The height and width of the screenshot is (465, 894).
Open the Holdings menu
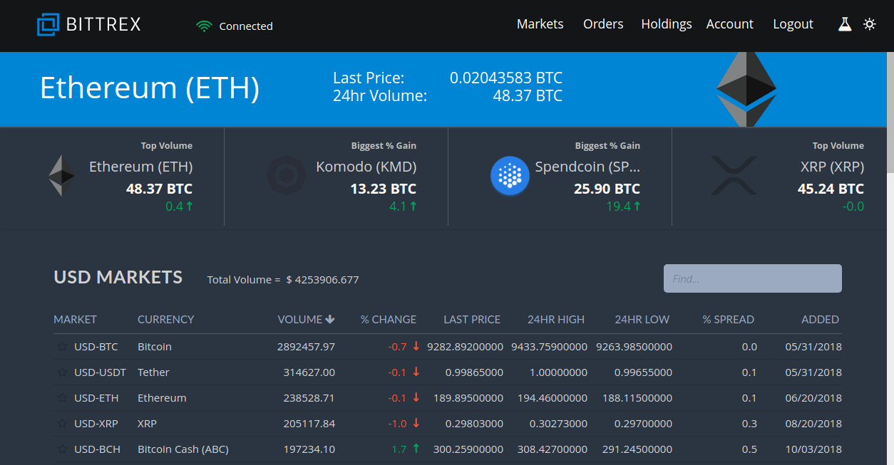[667, 24]
